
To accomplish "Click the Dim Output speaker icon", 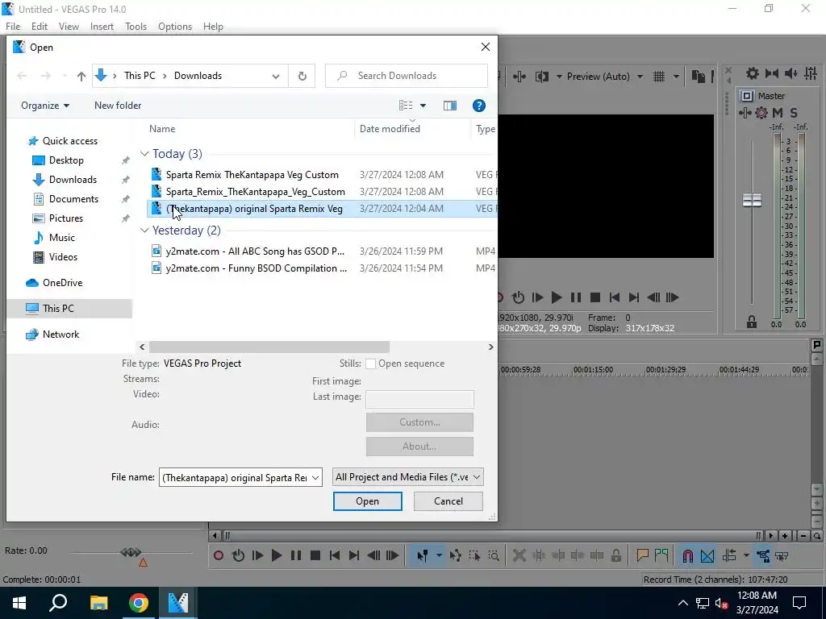I will click(791, 73).
